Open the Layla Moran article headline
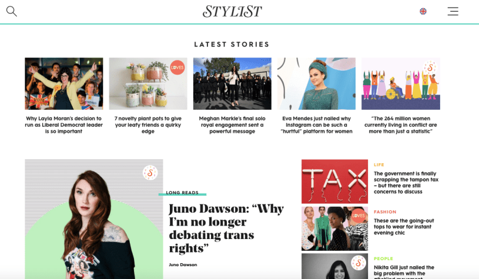 [x=64, y=125]
